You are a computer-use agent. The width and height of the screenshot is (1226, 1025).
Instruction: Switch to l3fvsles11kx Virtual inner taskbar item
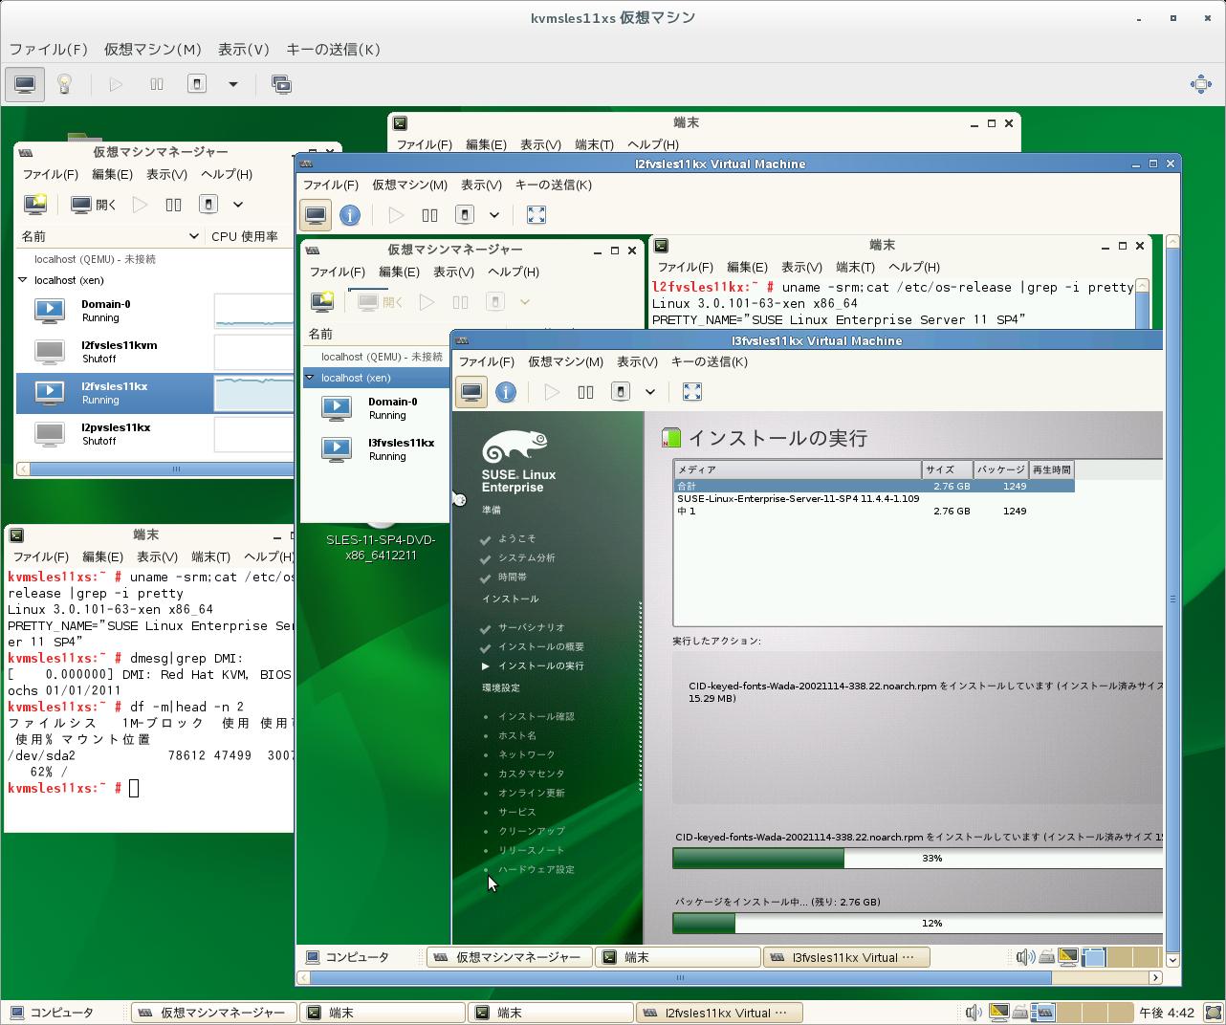click(x=846, y=957)
